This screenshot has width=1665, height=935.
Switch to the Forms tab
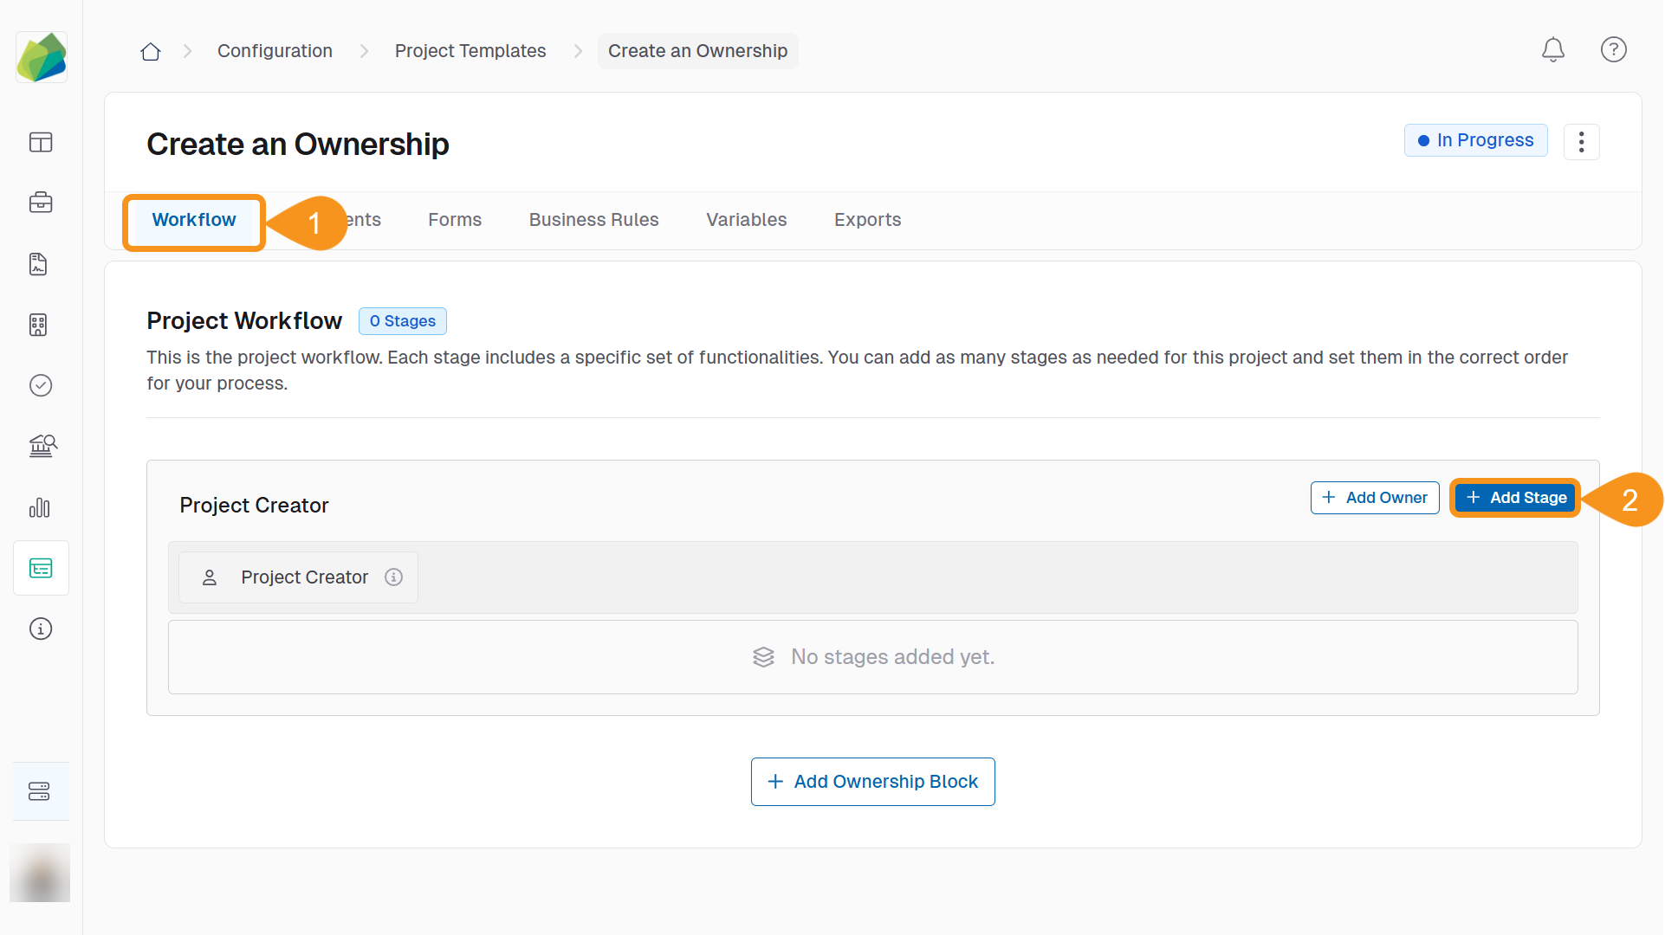(454, 220)
